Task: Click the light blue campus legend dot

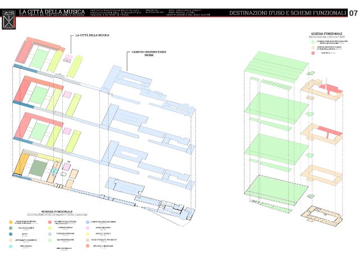Action: coord(88,222)
